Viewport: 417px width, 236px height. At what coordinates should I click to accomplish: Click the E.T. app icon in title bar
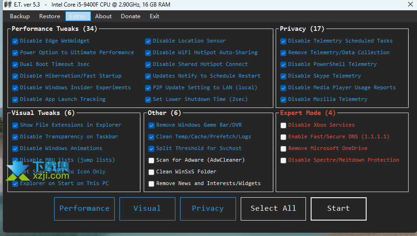point(8,5)
